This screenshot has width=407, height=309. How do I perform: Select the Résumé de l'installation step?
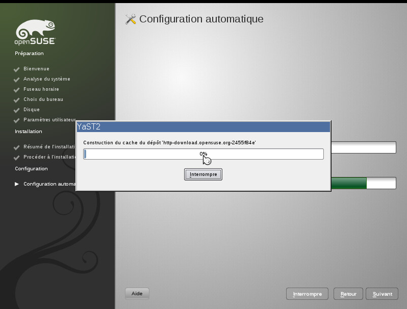coord(49,147)
